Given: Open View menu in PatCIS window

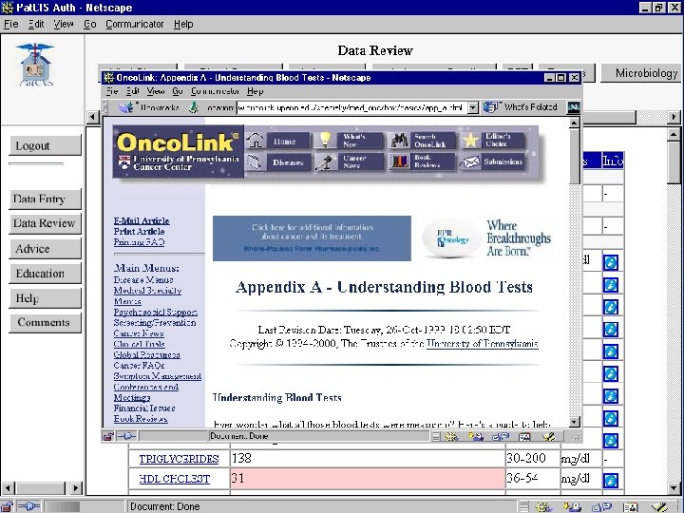Looking at the screenshot, I should (x=64, y=25).
